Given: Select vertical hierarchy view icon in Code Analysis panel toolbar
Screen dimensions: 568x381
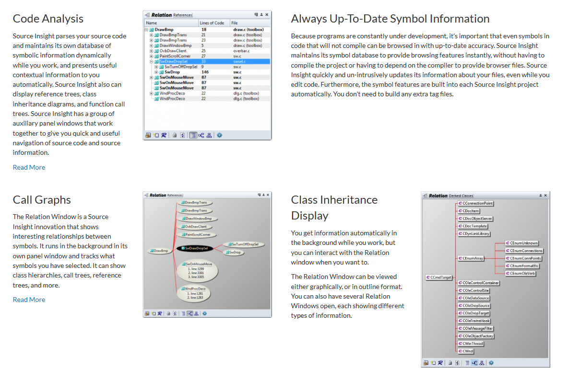Looking at the screenshot, I should pyautogui.click(x=209, y=135).
